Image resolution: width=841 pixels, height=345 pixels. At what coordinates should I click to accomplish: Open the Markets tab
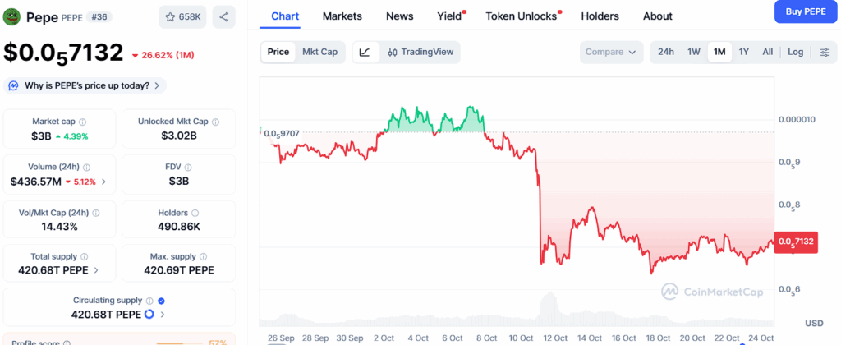click(342, 16)
